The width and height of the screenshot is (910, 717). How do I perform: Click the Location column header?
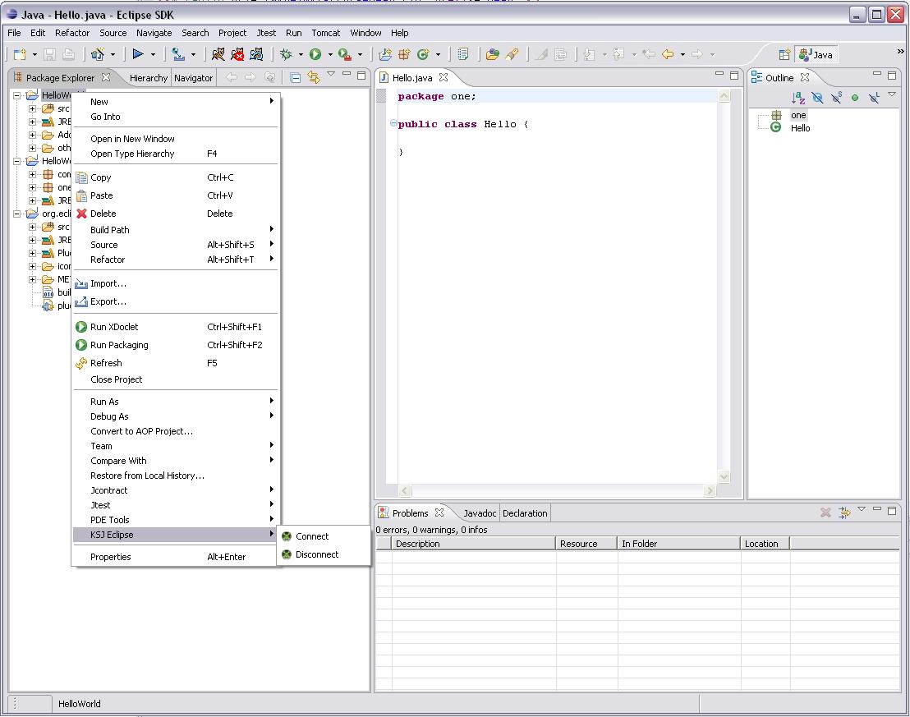(x=765, y=544)
